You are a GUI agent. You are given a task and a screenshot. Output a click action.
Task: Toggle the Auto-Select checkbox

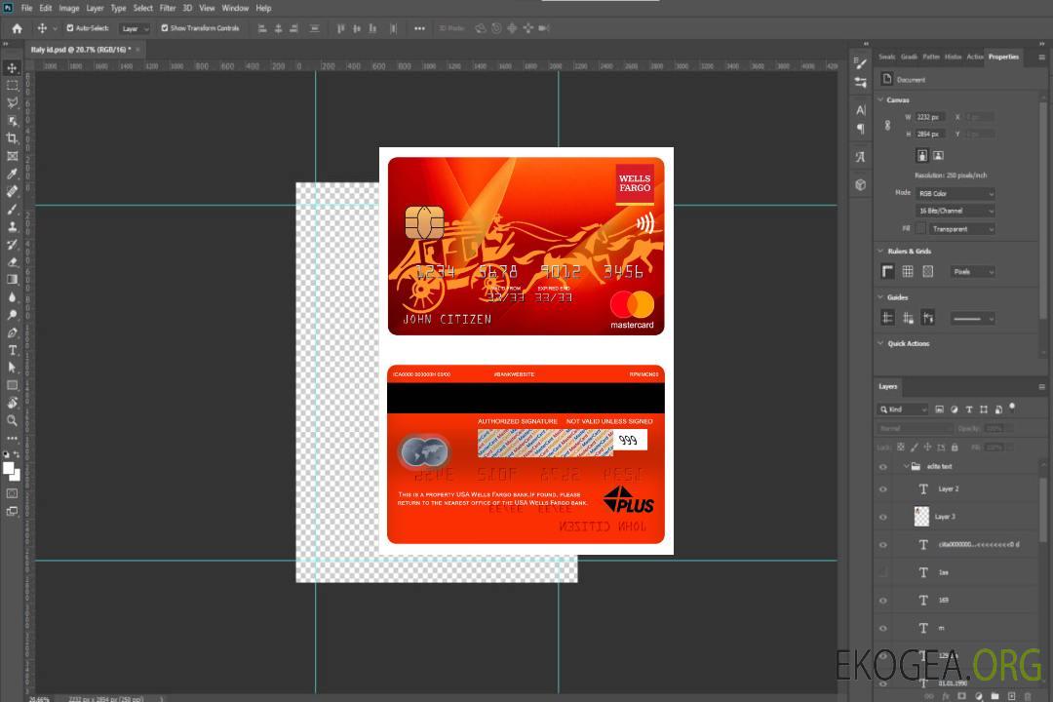[70, 28]
